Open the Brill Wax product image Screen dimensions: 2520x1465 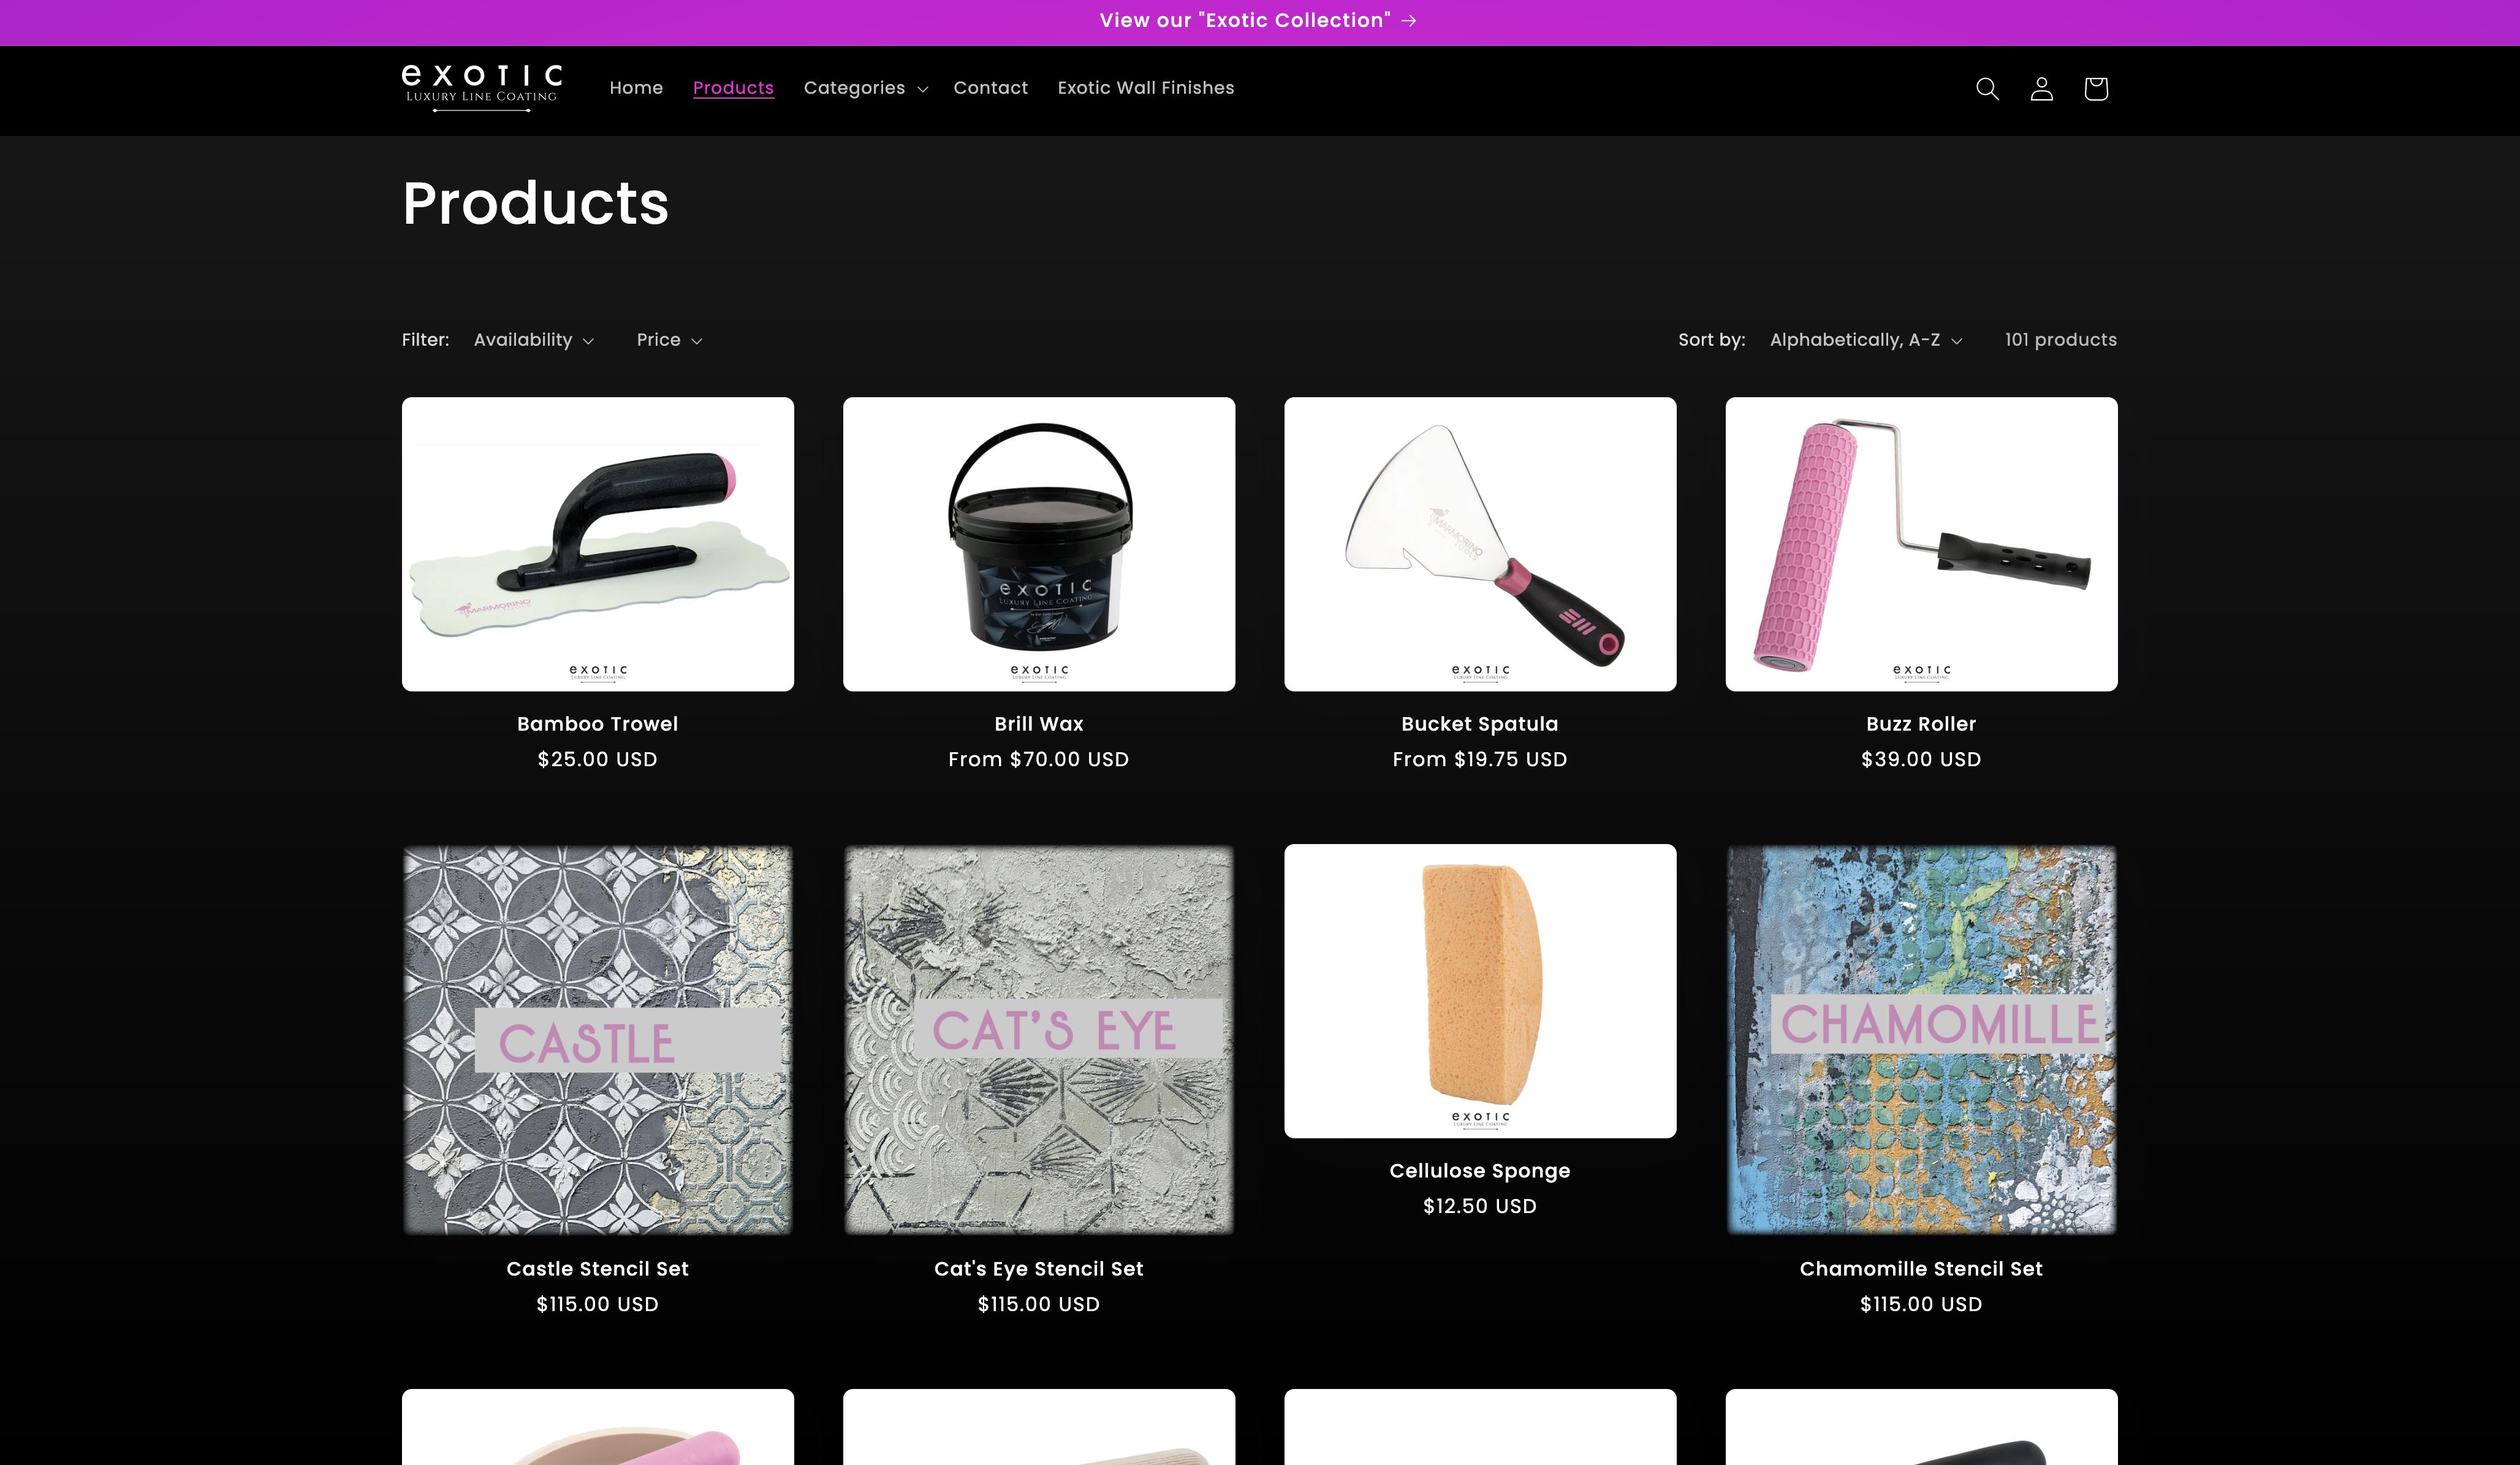click(1039, 544)
